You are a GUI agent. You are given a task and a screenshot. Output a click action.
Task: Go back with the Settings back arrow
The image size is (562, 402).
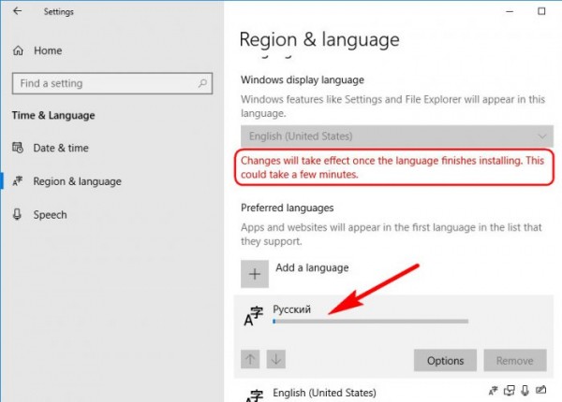(x=17, y=11)
